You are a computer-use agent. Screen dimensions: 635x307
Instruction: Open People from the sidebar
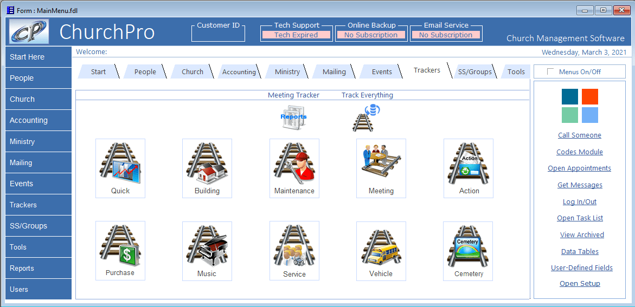point(39,78)
